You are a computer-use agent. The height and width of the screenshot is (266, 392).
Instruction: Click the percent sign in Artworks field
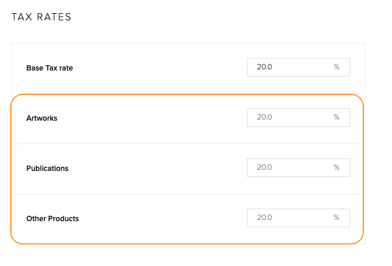pos(336,118)
